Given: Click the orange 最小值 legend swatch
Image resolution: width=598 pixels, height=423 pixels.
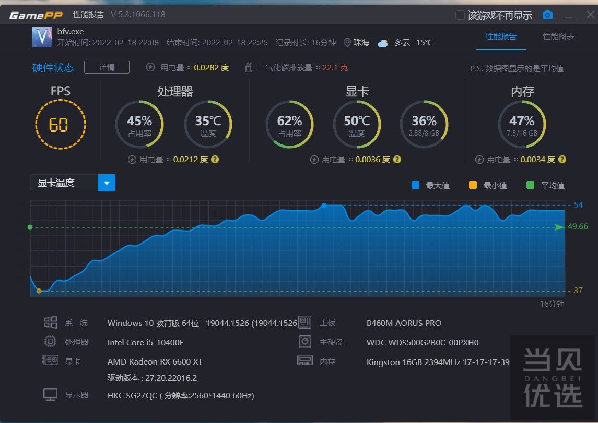Looking at the screenshot, I should (x=473, y=185).
